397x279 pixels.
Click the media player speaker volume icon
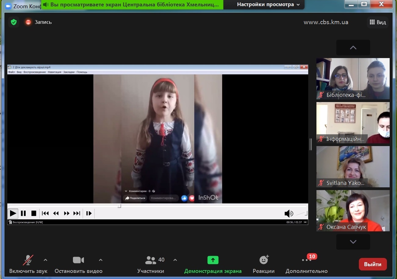(288, 213)
